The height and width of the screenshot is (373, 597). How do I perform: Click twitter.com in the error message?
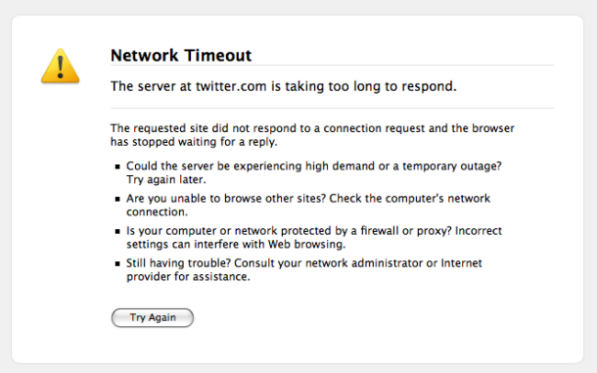click(x=231, y=86)
